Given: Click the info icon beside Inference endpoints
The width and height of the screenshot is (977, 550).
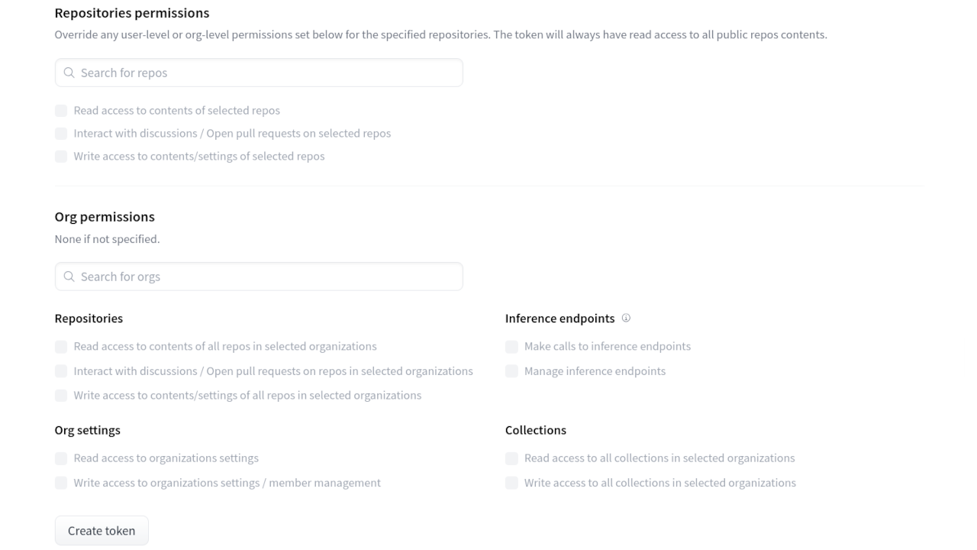Looking at the screenshot, I should pos(626,318).
